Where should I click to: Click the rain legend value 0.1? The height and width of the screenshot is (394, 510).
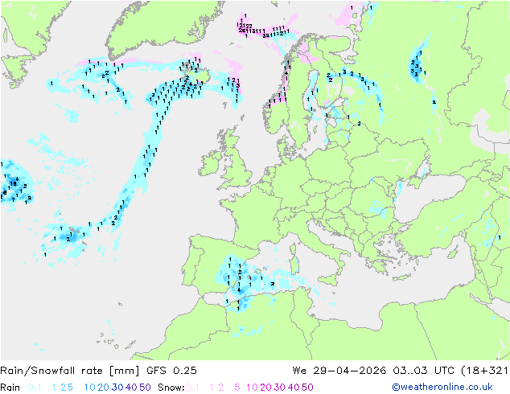point(35,388)
